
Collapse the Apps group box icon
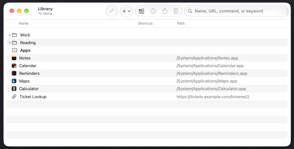tap(14, 50)
